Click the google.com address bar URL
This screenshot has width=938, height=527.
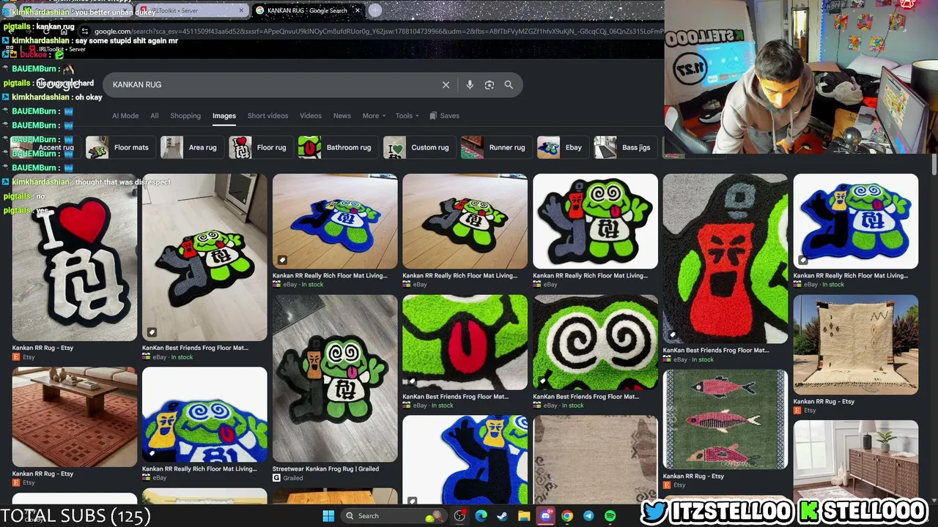point(377,31)
